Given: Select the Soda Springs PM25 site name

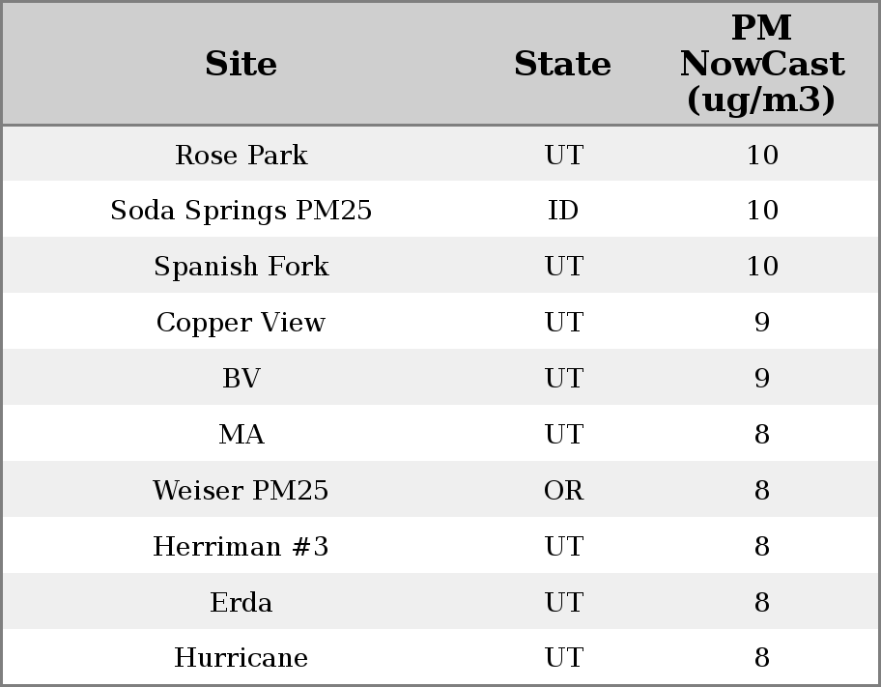Looking at the screenshot, I should tap(242, 211).
